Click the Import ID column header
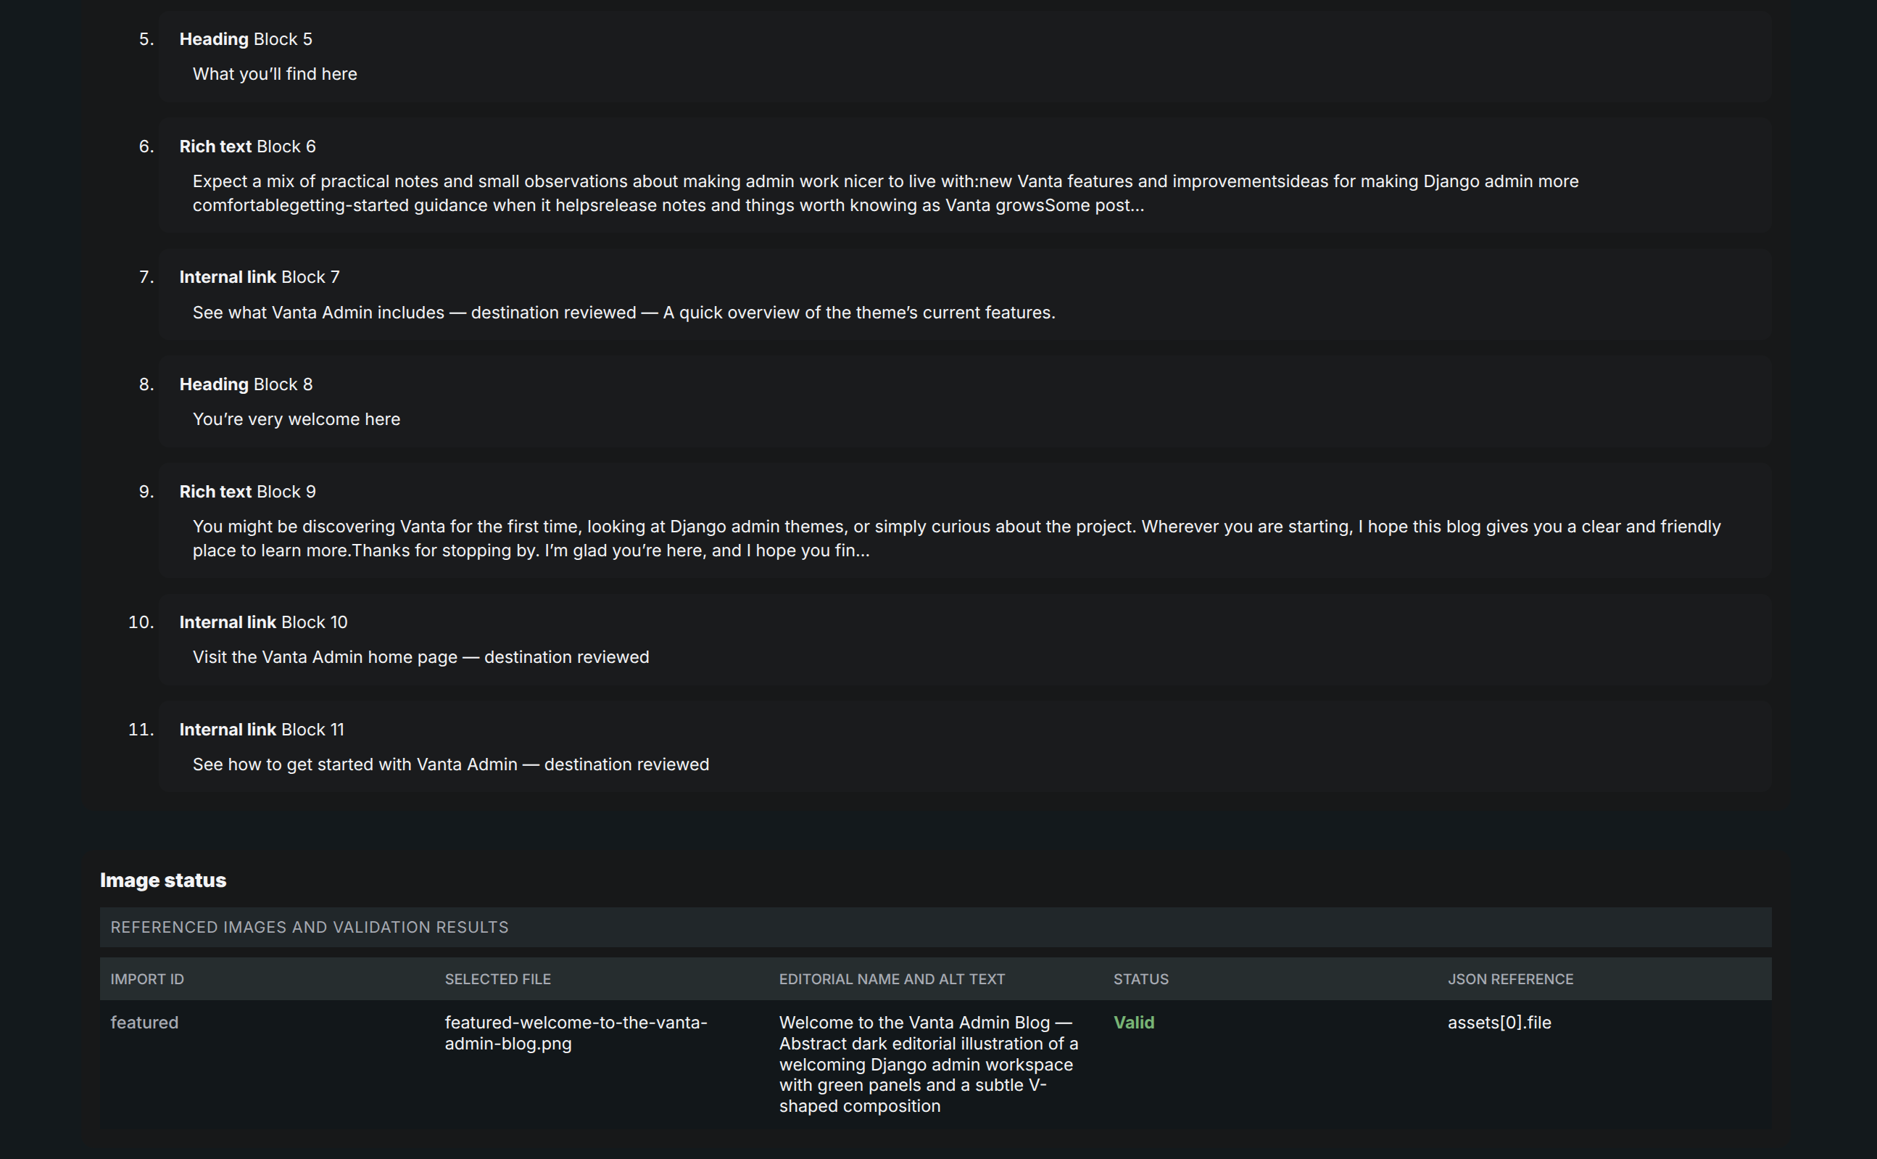This screenshot has height=1159, width=1877. click(147, 979)
